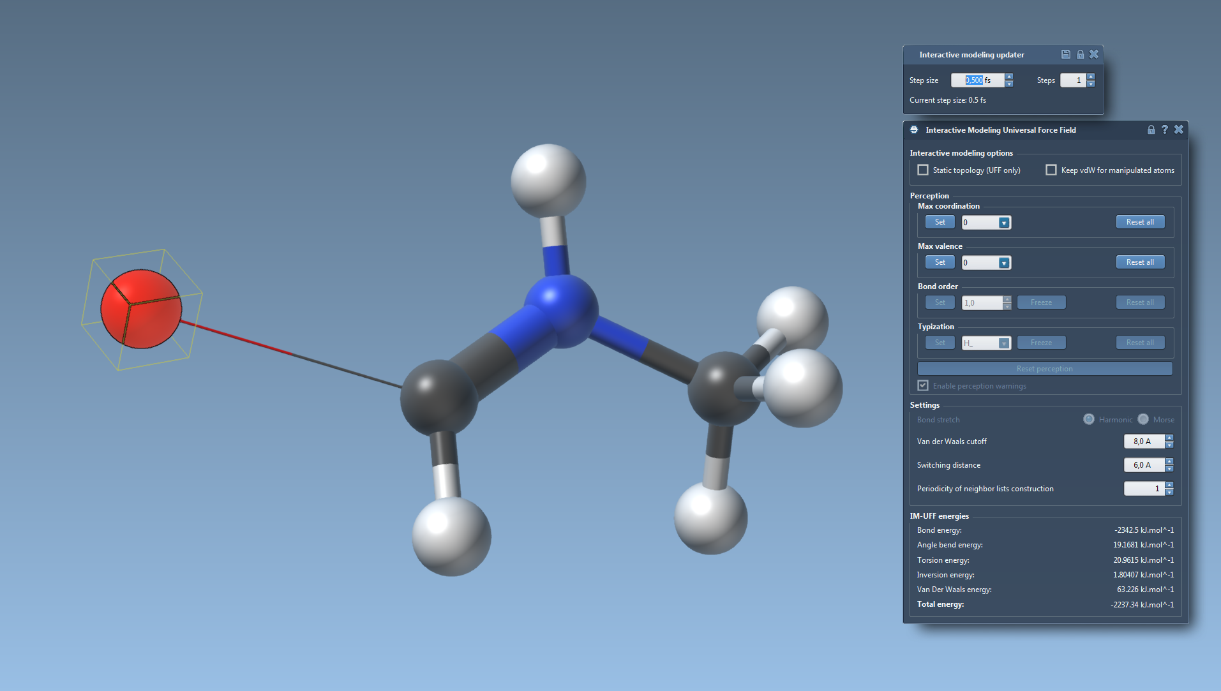
Task: Select the Morse bond stretch radio button
Action: tap(1143, 419)
